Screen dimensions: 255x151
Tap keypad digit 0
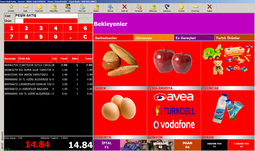(x=56, y=36)
